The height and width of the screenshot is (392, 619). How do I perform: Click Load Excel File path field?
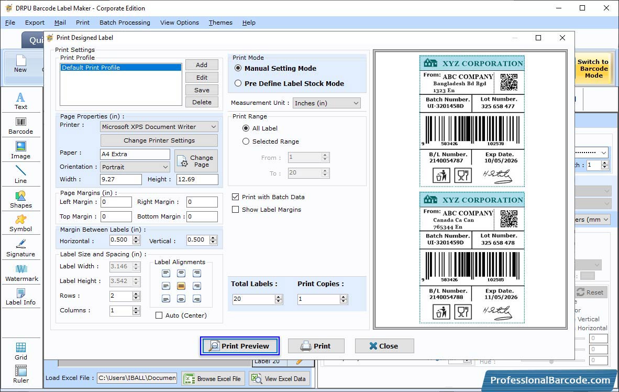tap(137, 378)
